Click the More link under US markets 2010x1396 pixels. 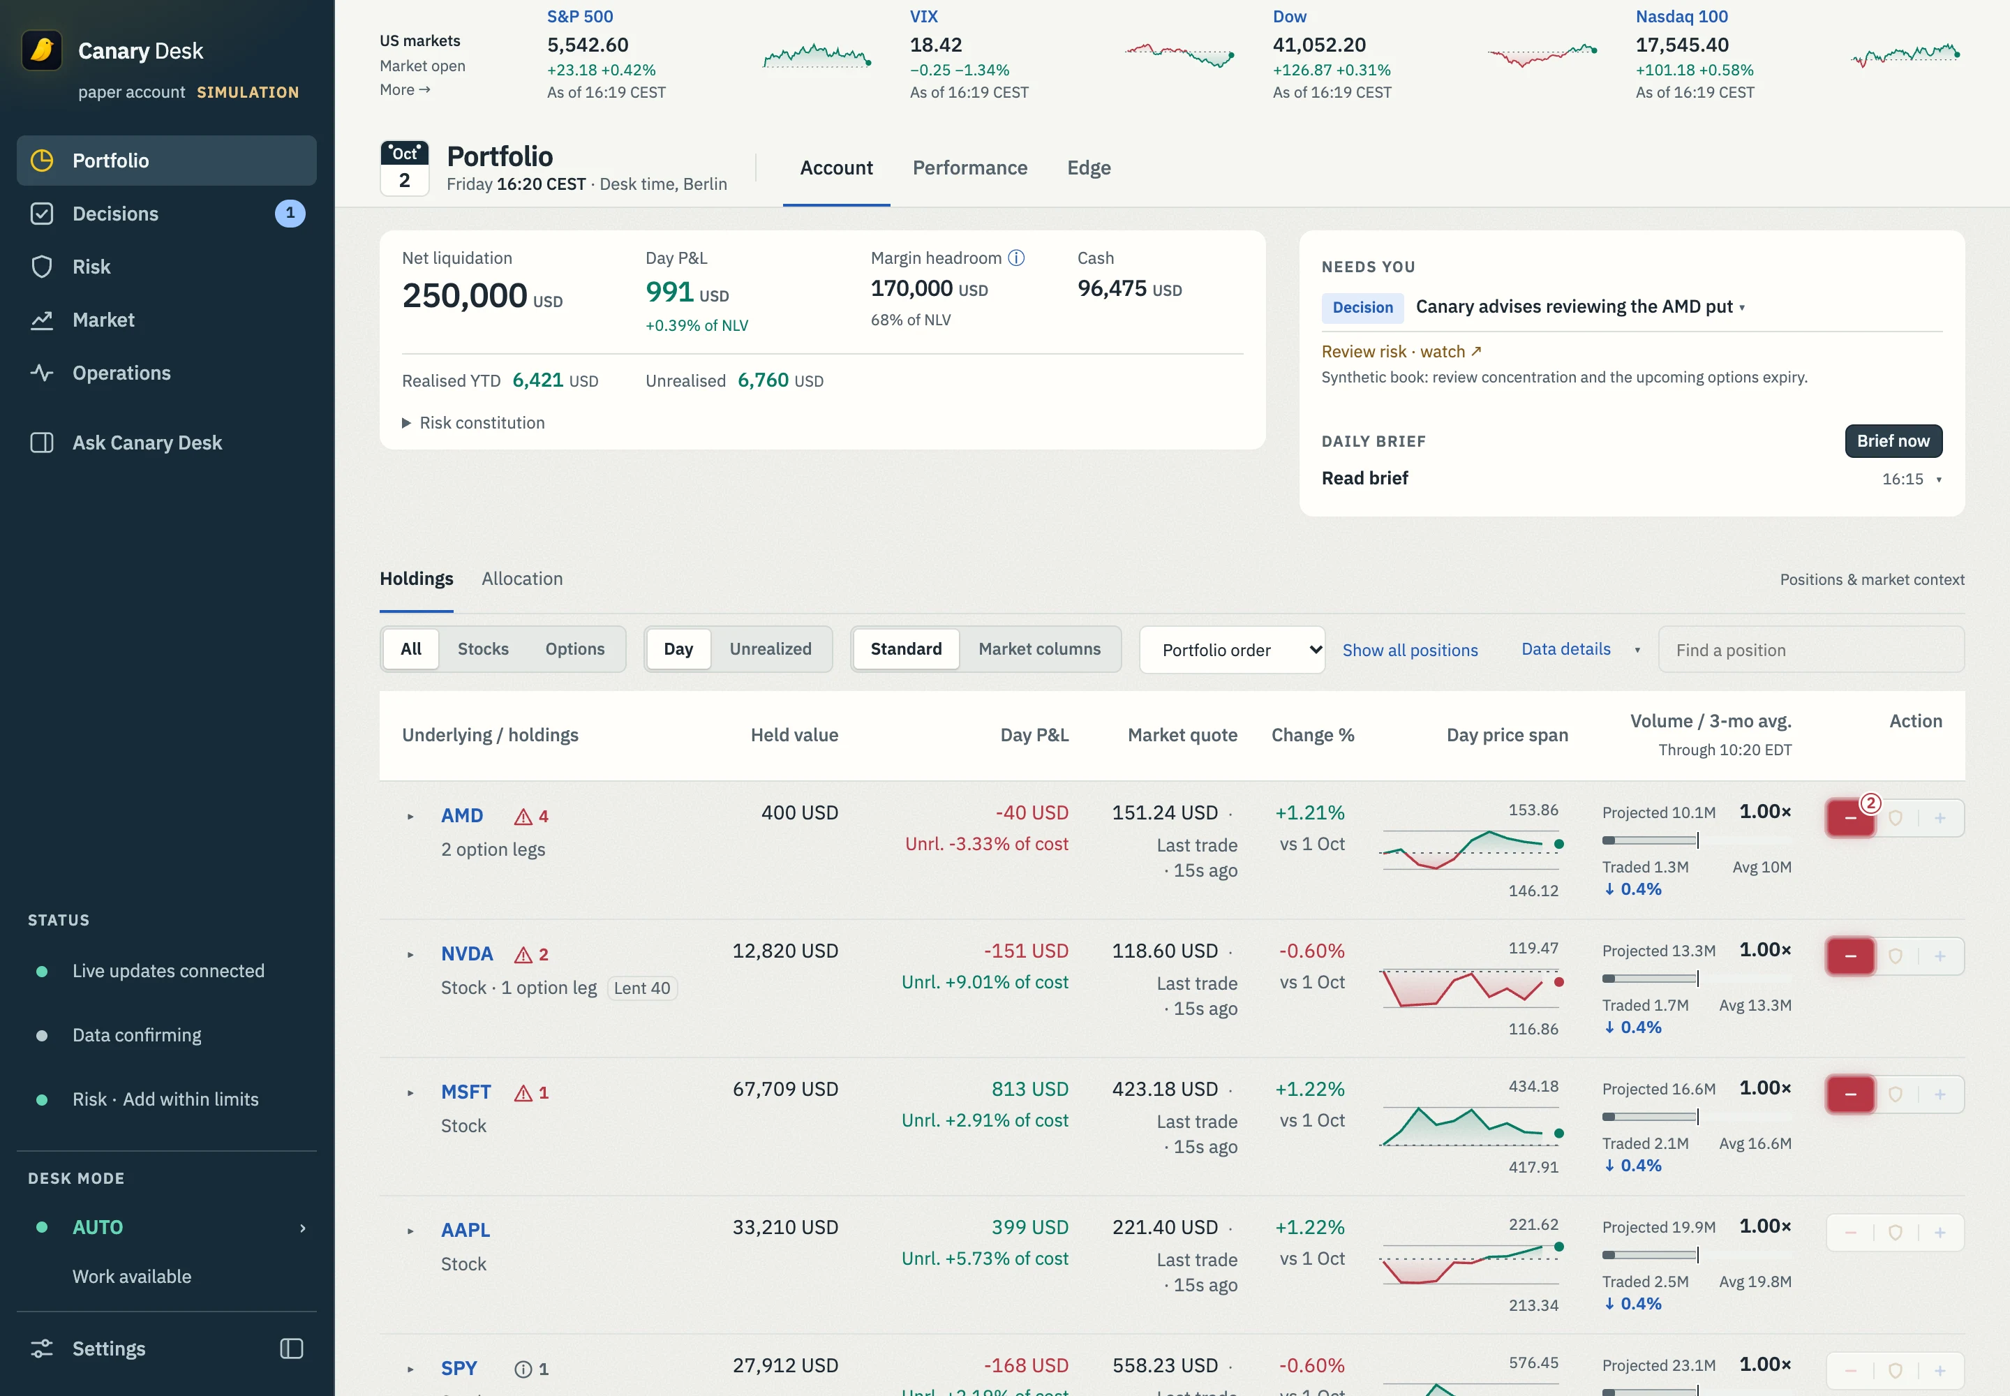[x=405, y=89]
